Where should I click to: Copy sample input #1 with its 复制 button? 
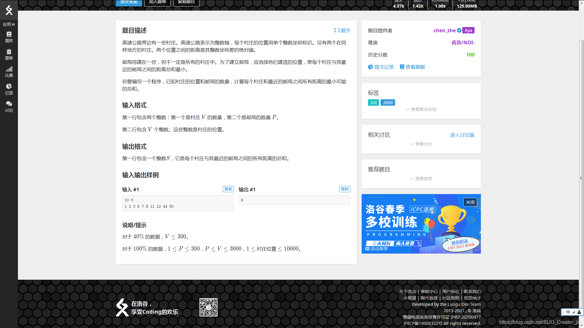pos(228,189)
